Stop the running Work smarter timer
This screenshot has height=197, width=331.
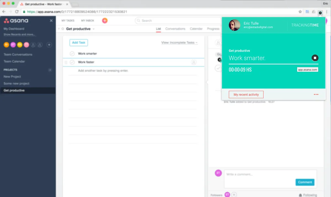[315, 58]
